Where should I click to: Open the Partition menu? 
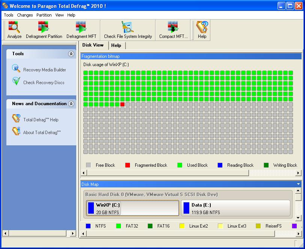tap(44, 15)
